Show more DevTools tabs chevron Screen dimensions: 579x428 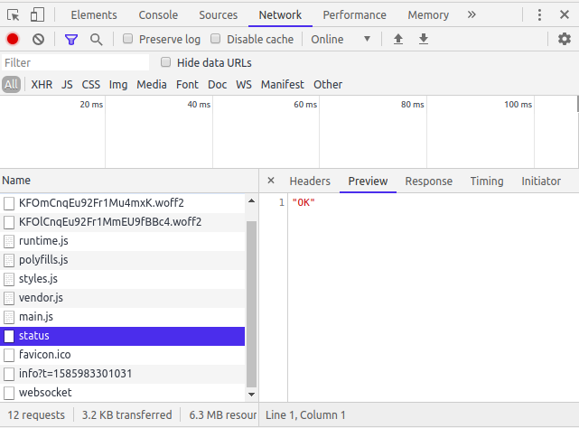coord(472,14)
